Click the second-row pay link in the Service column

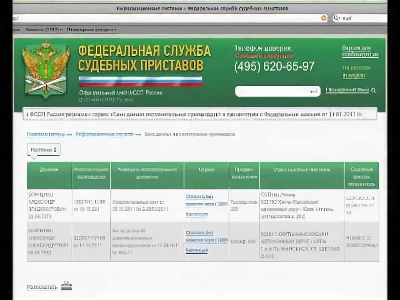(x=207, y=237)
